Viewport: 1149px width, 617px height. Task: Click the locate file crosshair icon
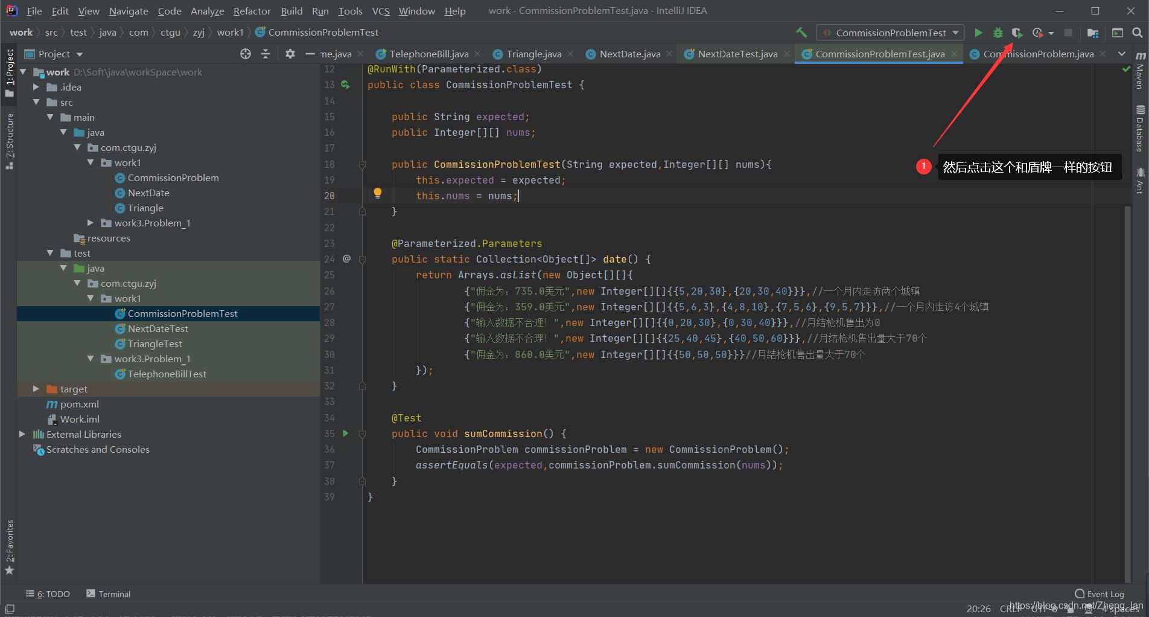246,54
